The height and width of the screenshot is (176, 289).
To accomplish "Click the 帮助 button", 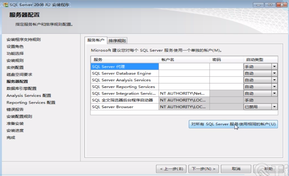I will (268, 169).
